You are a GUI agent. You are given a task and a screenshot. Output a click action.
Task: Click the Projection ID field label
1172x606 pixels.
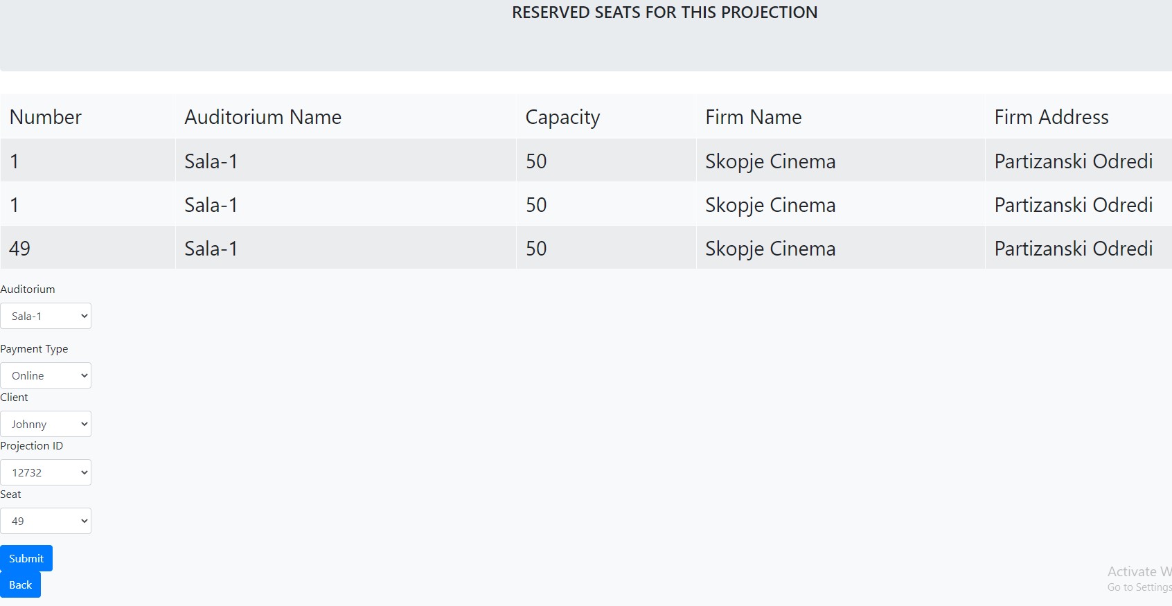(x=32, y=446)
